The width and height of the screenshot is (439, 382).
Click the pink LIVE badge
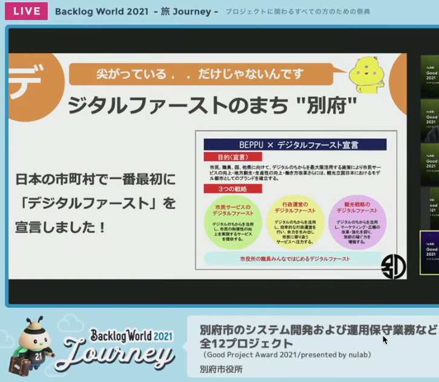tap(27, 11)
